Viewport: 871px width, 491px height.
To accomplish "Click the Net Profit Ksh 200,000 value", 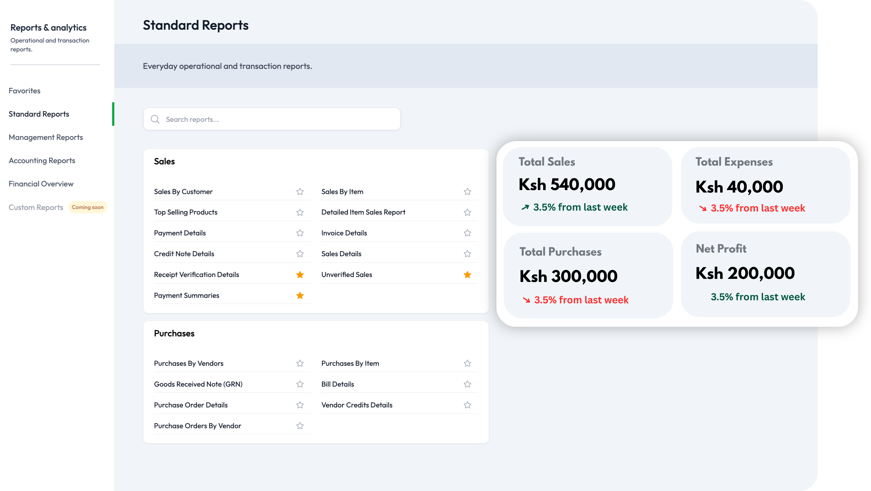I will [745, 273].
